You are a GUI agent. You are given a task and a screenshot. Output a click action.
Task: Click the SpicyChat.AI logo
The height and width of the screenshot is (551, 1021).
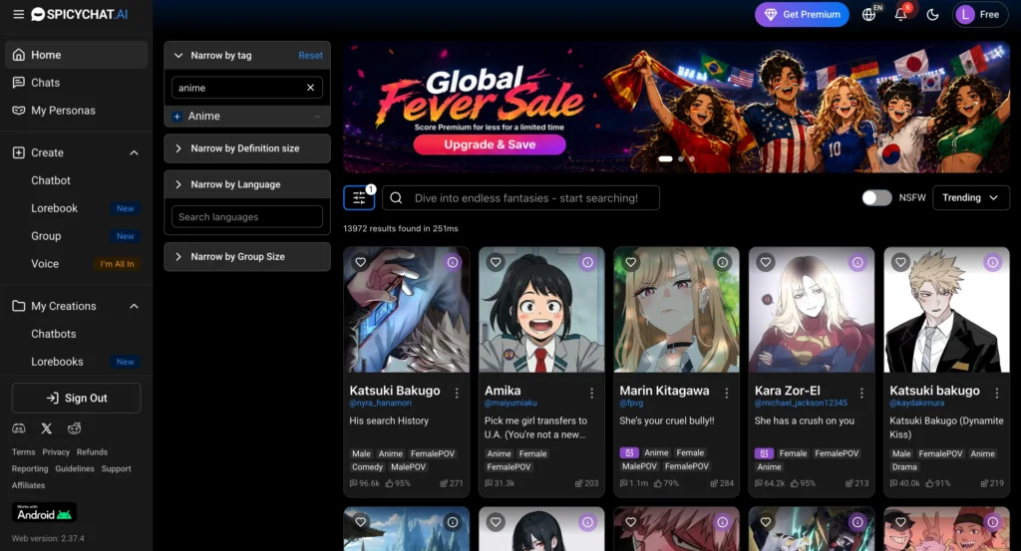click(80, 14)
